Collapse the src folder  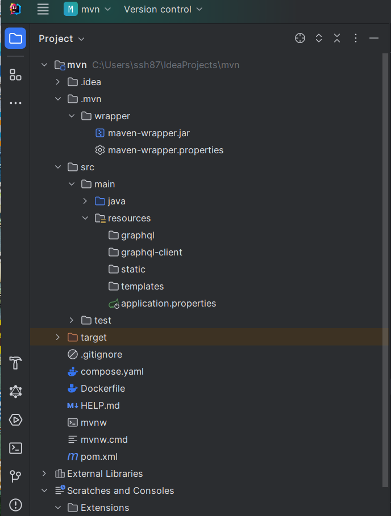click(x=58, y=167)
